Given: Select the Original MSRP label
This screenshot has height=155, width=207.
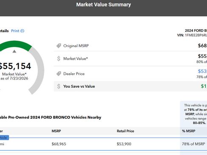Looking at the screenshot, I should (x=76, y=46).
